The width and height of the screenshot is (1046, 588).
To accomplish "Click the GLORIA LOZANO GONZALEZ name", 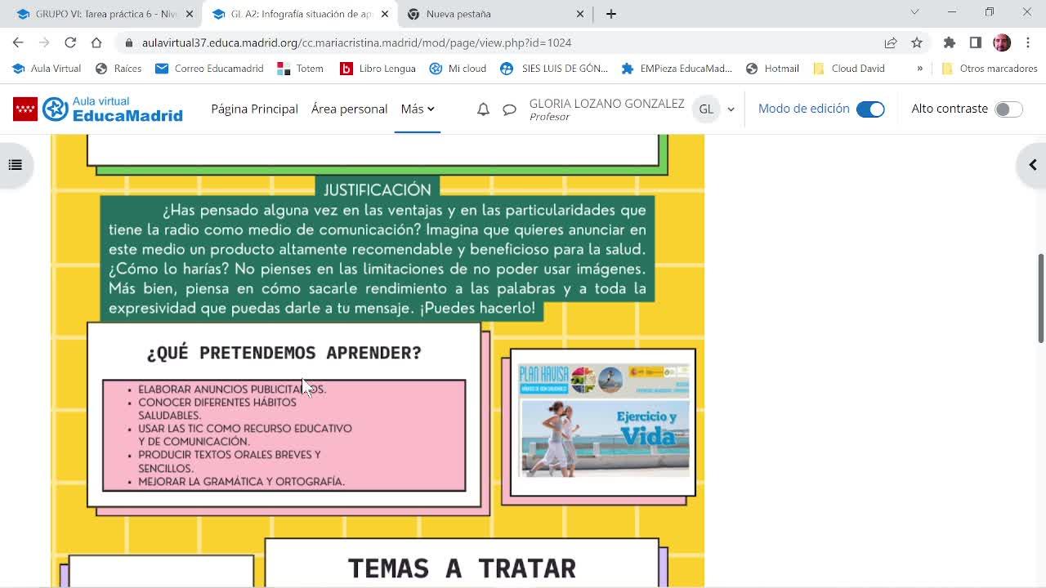I will (606, 104).
